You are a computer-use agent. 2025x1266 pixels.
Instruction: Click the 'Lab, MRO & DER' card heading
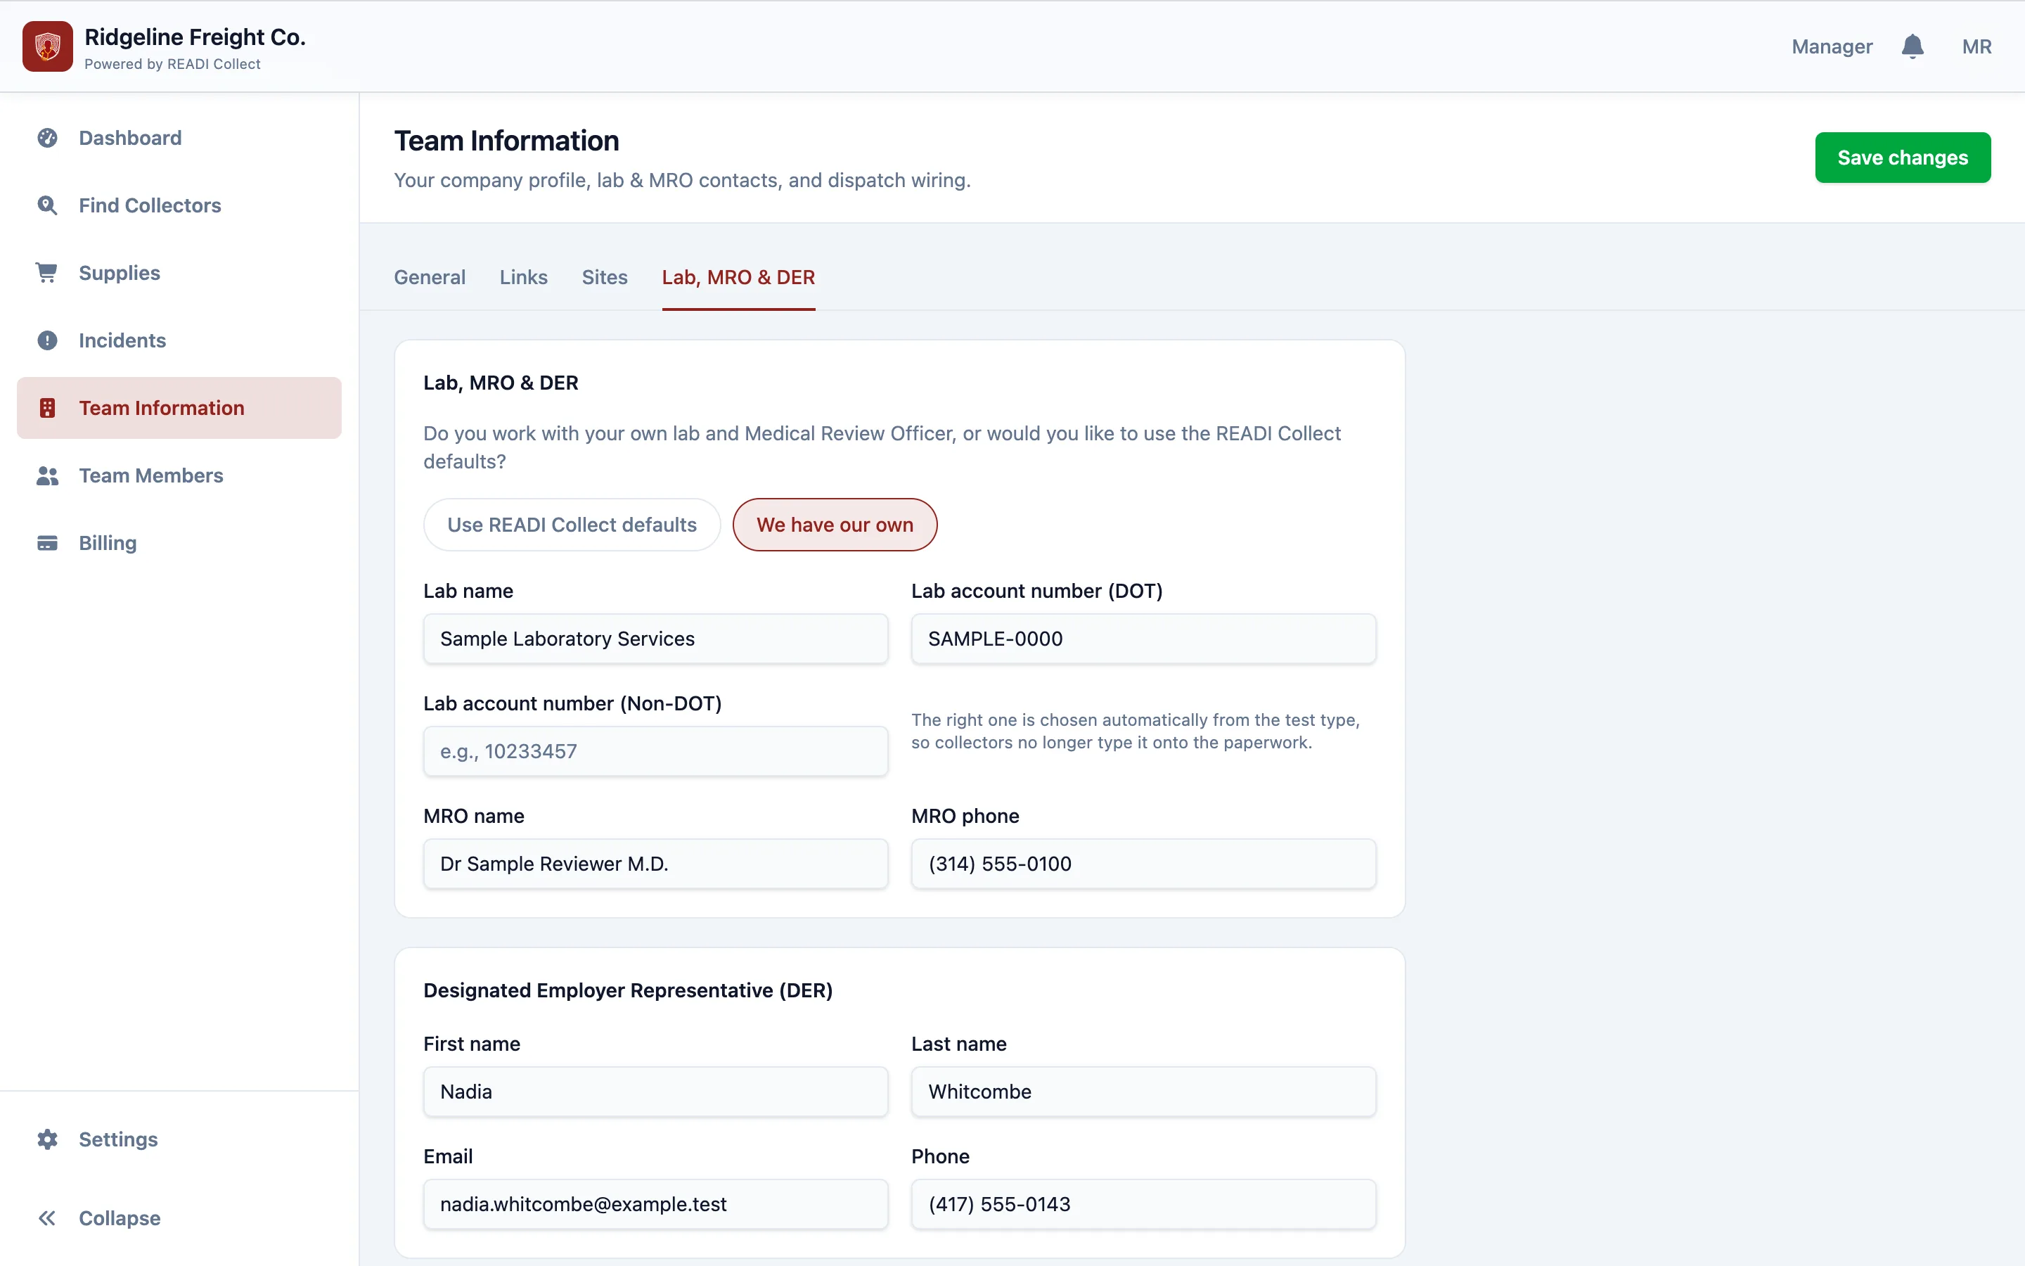pyautogui.click(x=501, y=383)
